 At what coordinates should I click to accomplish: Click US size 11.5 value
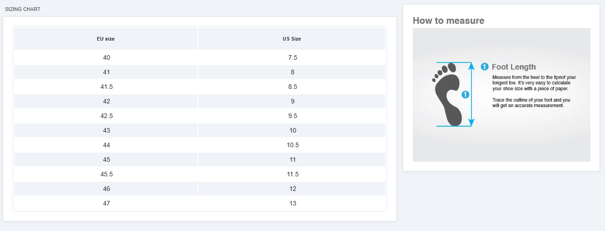tap(292, 174)
